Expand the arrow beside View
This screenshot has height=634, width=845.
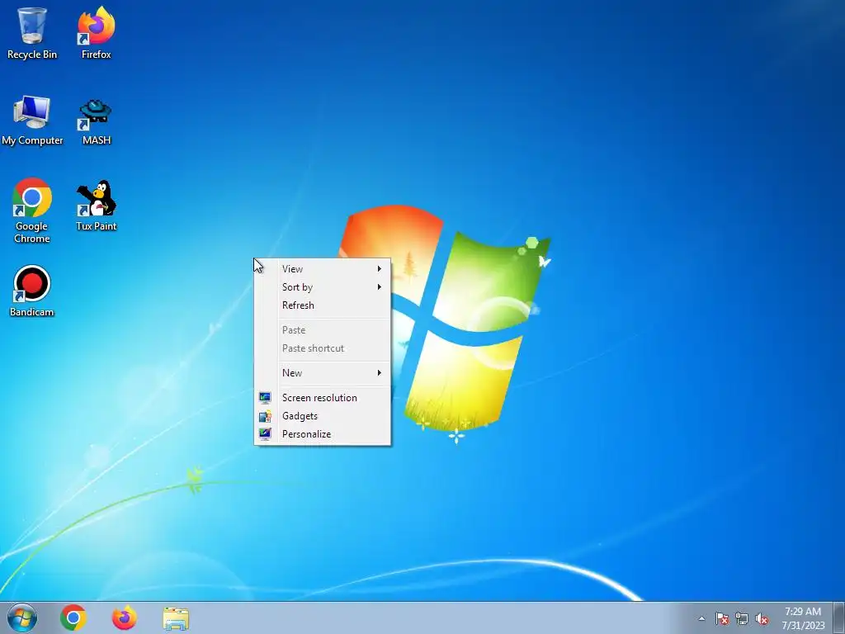[380, 268]
